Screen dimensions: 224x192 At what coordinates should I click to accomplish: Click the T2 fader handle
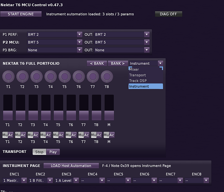coord(20,115)
